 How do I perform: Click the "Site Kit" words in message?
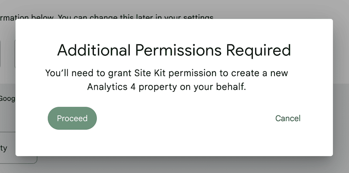pyautogui.click(x=150, y=73)
